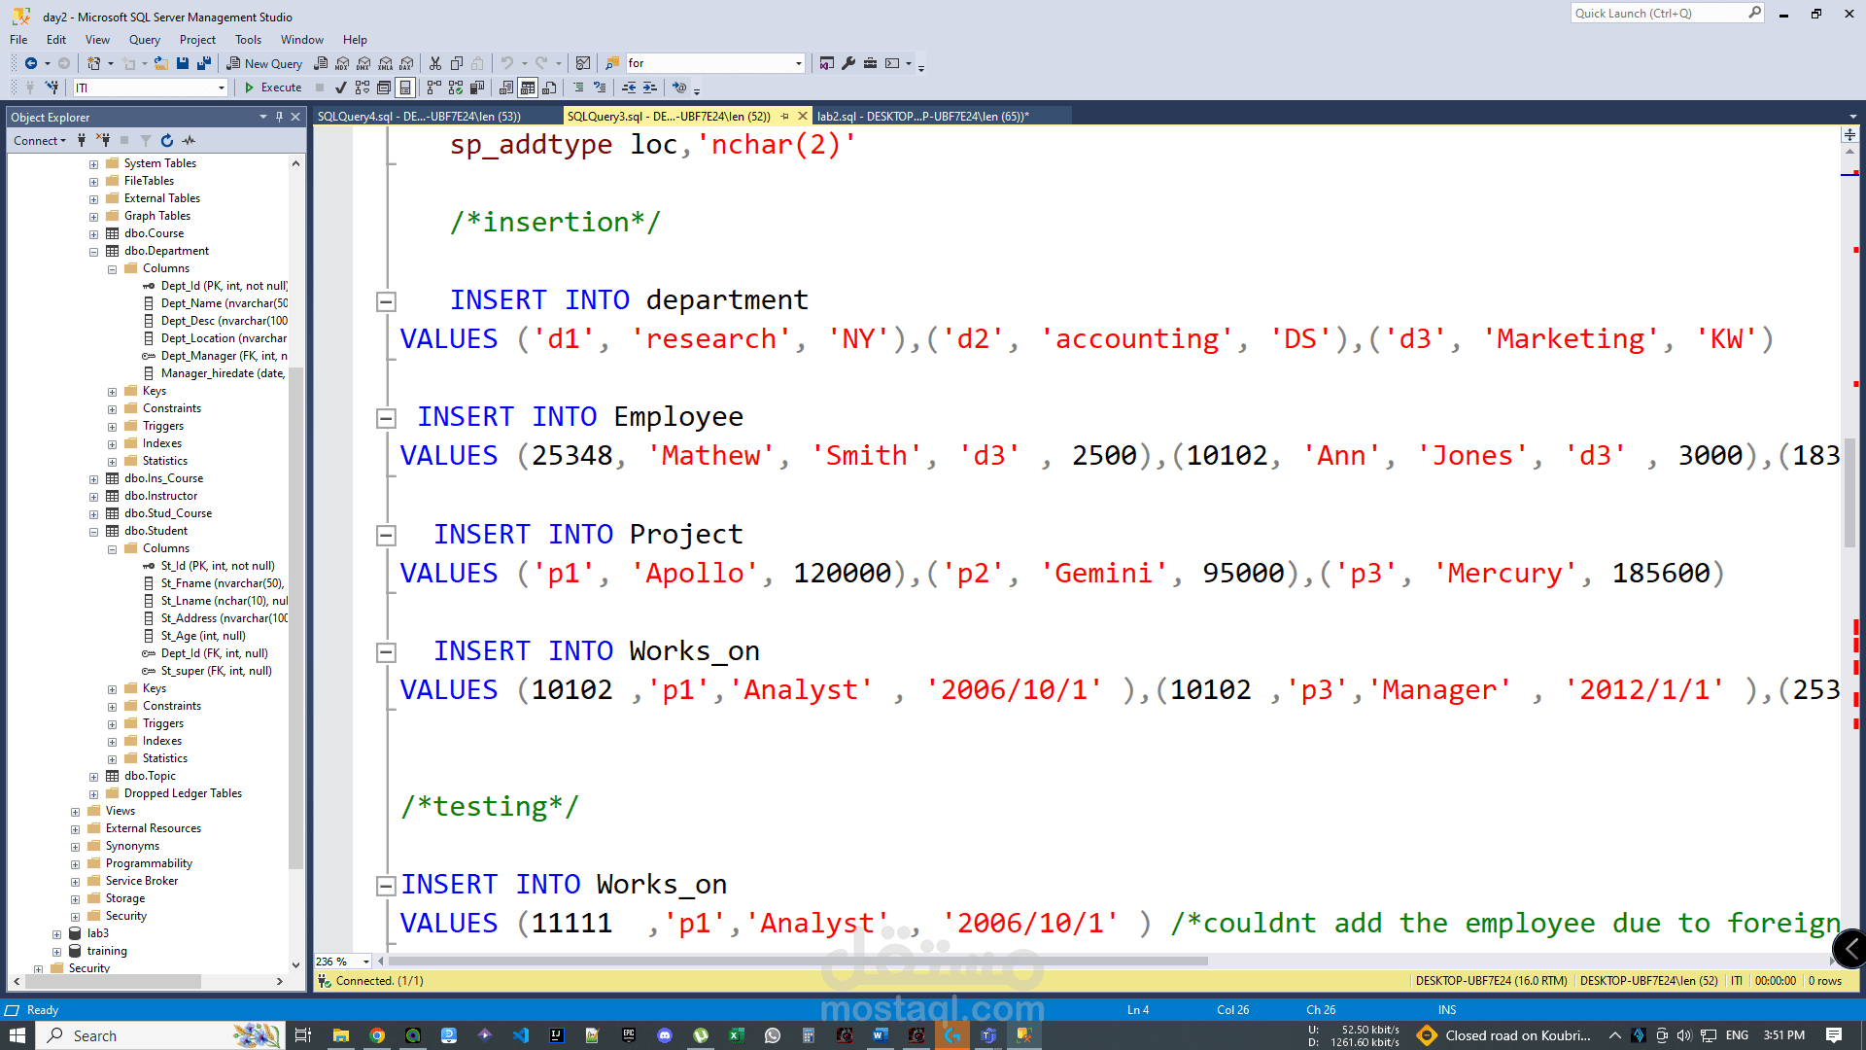Click the New Query button
The width and height of the screenshot is (1866, 1050).
pos(264,63)
